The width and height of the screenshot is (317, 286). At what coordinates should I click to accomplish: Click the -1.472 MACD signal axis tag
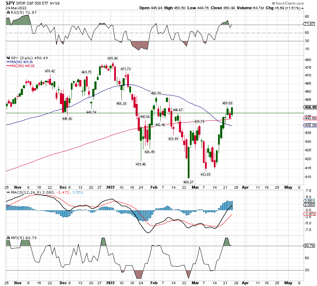click(x=310, y=214)
